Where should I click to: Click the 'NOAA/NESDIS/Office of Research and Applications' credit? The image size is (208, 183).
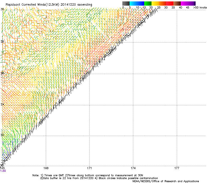click(x=166, y=181)
